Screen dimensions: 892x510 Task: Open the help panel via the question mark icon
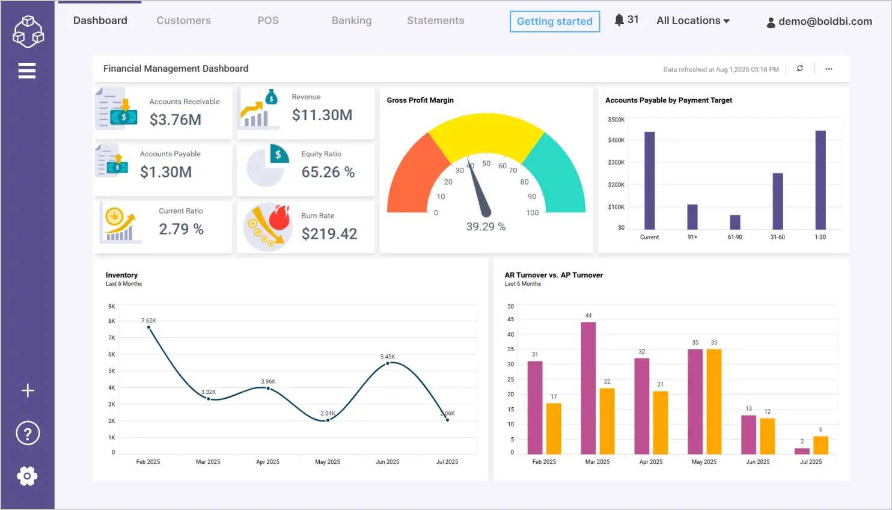tap(28, 433)
